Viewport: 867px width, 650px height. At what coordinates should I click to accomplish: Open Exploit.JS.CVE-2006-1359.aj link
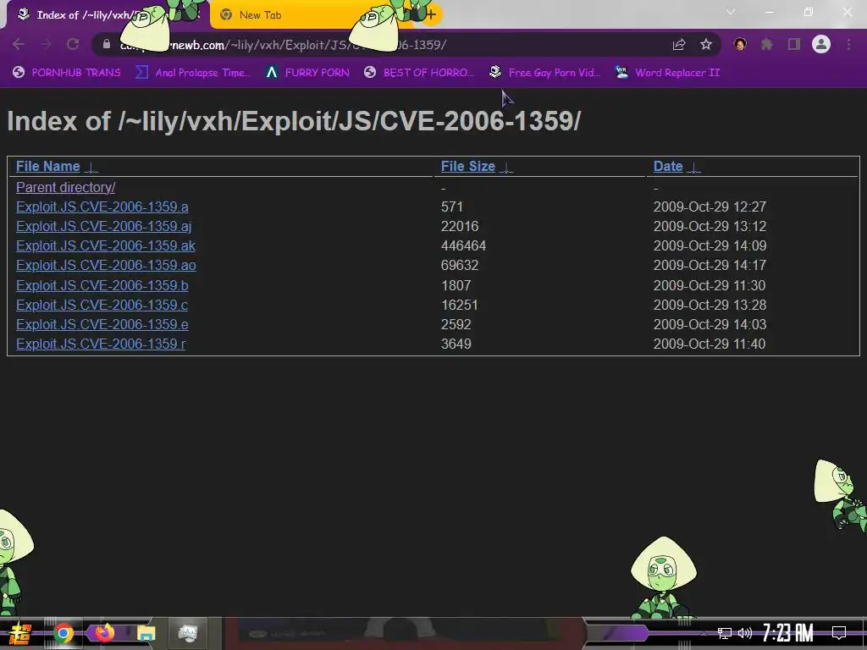[x=104, y=226]
